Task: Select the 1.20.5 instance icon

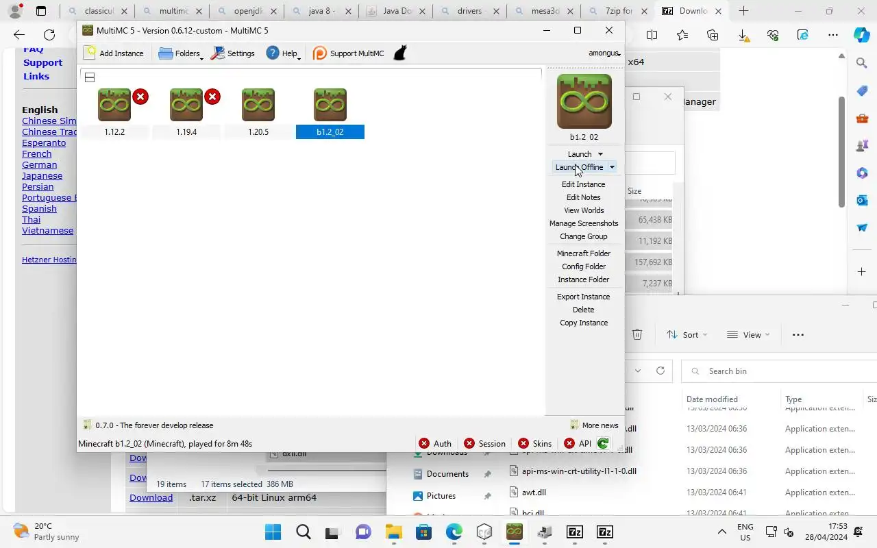Action: 258,105
